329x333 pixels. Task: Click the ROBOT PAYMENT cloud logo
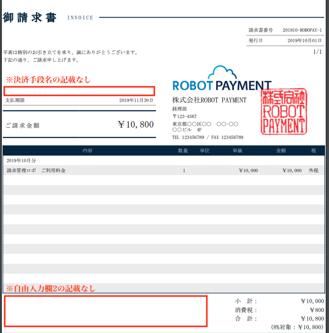[222, 78]
